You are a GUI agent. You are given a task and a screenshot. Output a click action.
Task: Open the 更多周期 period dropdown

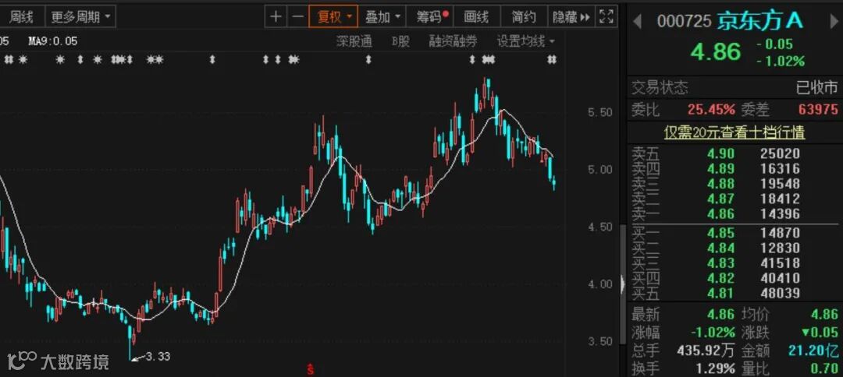[80, 17]
